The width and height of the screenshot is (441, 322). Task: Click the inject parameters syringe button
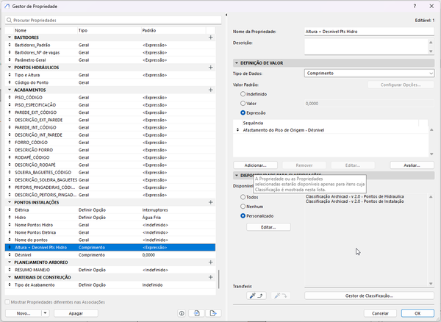click(x=281, y=296)
